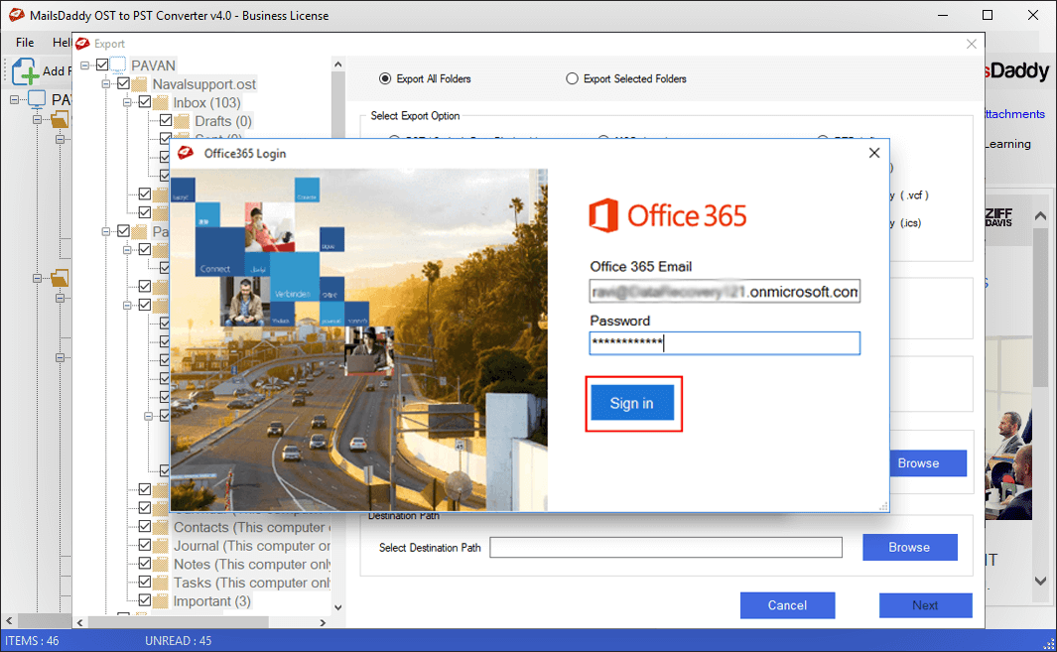Select Drafts (0) folder label
This screenshot has height=652, width=1057.
click(223, 121)
